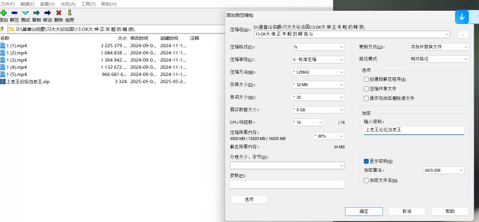Click the 确定 button
The width and height of the screenshot is (479, 222).
pyautogui.click(x=364, y=211)
